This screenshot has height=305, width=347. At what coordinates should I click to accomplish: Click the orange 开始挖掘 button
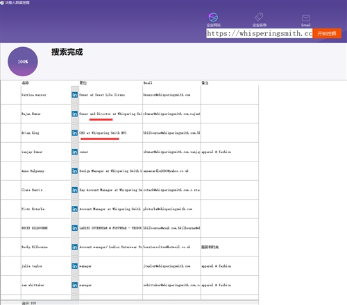point(327,33)
